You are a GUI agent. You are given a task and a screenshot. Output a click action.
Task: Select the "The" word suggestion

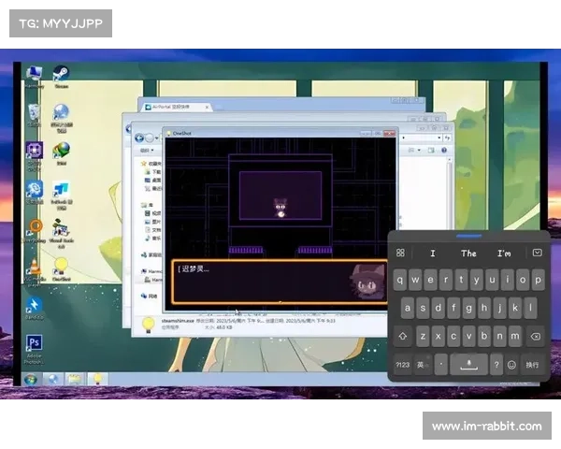coord(468,253)
